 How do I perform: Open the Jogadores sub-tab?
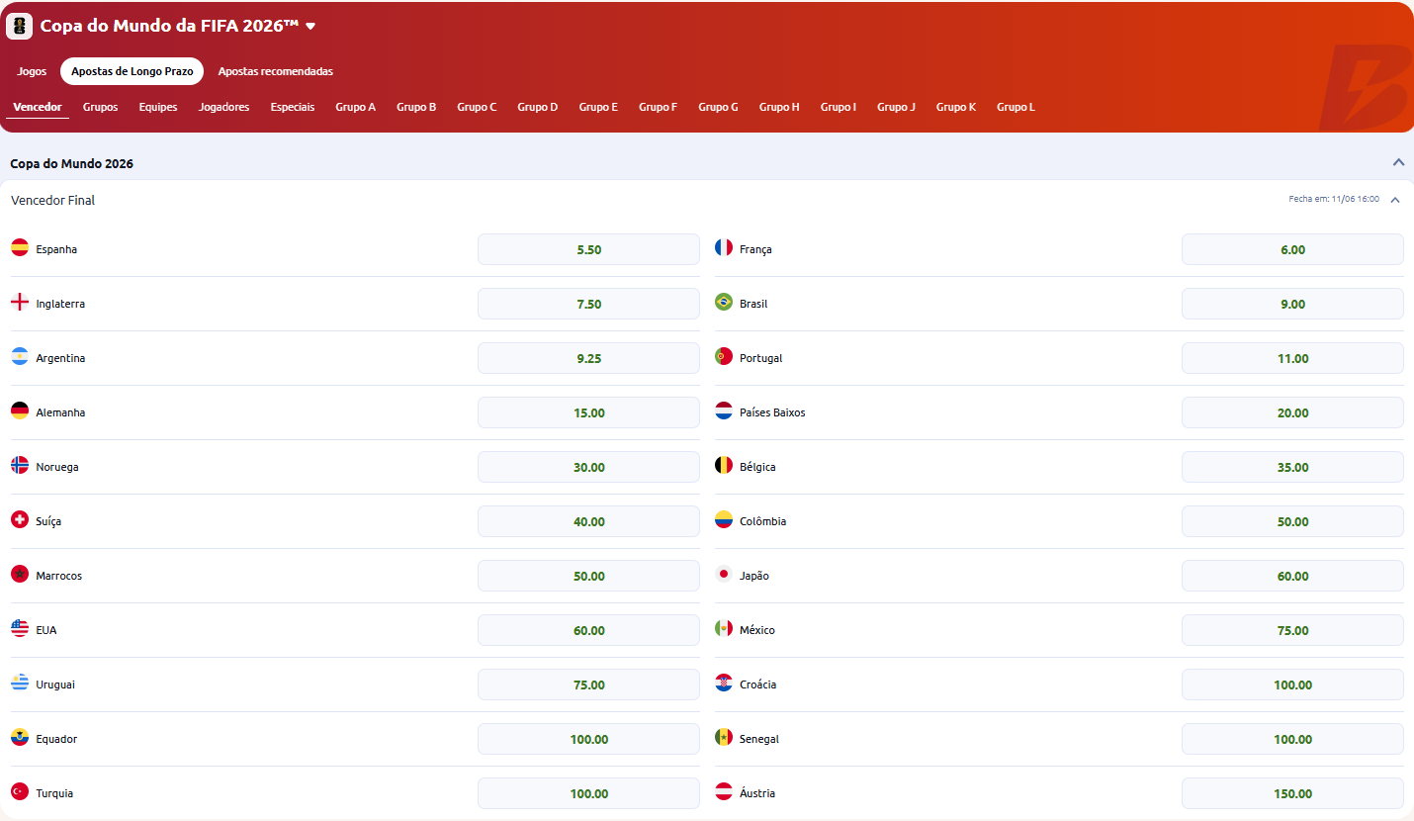coord(223,107)
